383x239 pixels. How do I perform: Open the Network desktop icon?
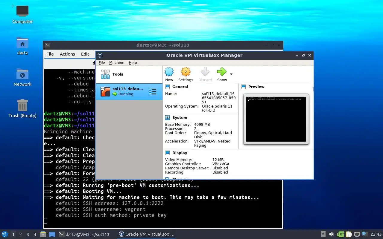point(22,75)
